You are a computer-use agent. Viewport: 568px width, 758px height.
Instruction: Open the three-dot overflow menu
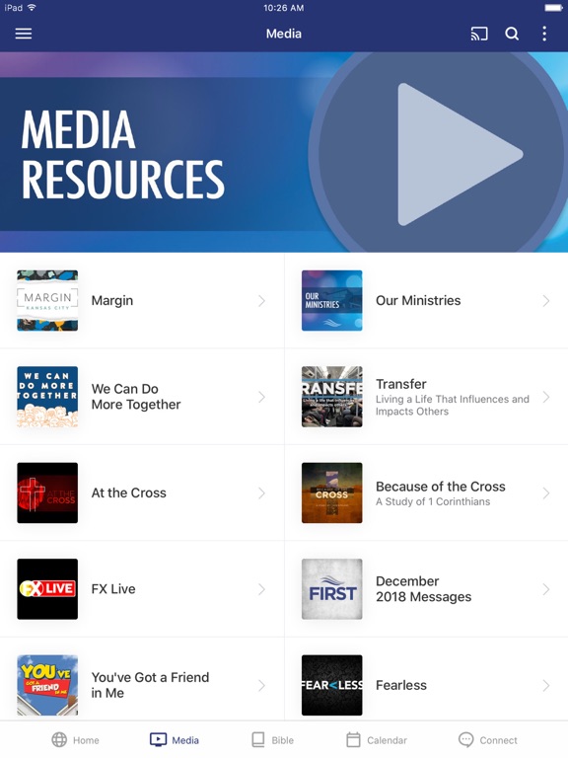544,34
